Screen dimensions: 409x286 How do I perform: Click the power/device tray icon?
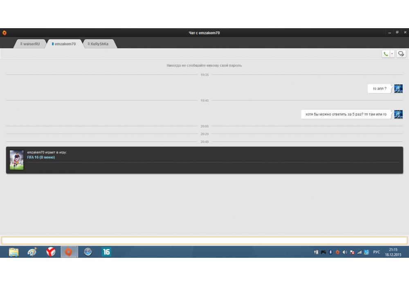(316, 252)
